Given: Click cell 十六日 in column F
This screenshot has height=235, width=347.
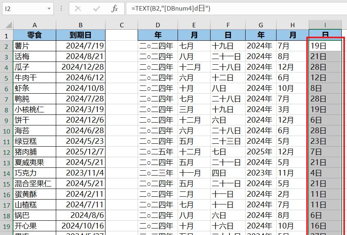Looking at the screenshot, I should [228, 226].
